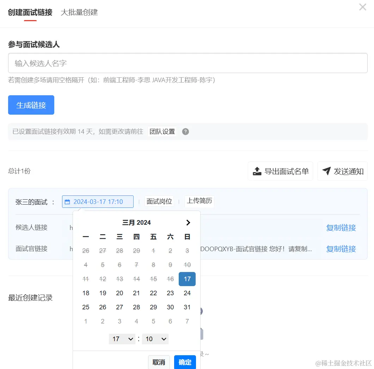This screenshot has width=374, height=369.
Task: Click the 参与面试候选人 heading
Action: (34, 44)
